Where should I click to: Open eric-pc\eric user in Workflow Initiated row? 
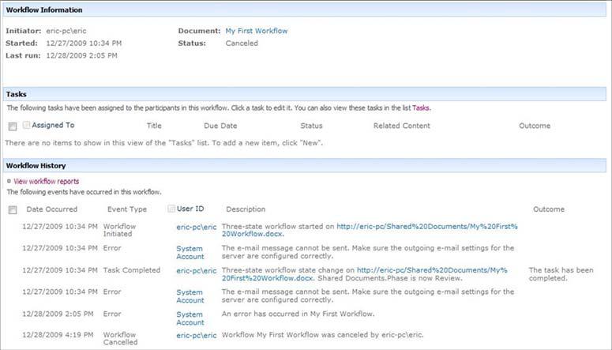pyautogui.click(x=196, y=227)
